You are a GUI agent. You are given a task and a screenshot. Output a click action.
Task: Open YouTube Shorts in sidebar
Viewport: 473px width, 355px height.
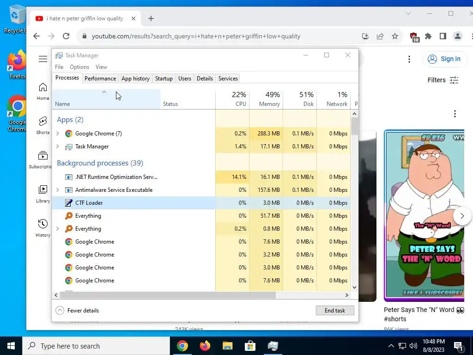click(x=43, y=126)
